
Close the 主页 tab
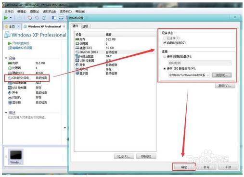(19, 26)
